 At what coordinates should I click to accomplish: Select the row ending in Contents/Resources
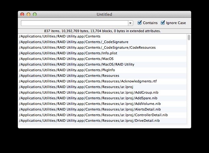point(102,76)
